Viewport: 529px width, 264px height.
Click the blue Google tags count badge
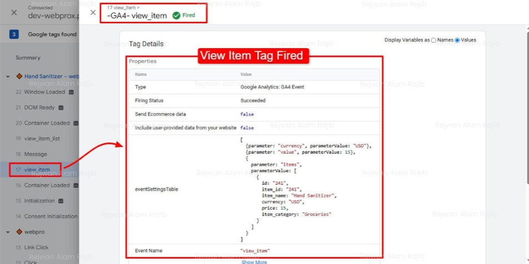(x=14, y=34)
